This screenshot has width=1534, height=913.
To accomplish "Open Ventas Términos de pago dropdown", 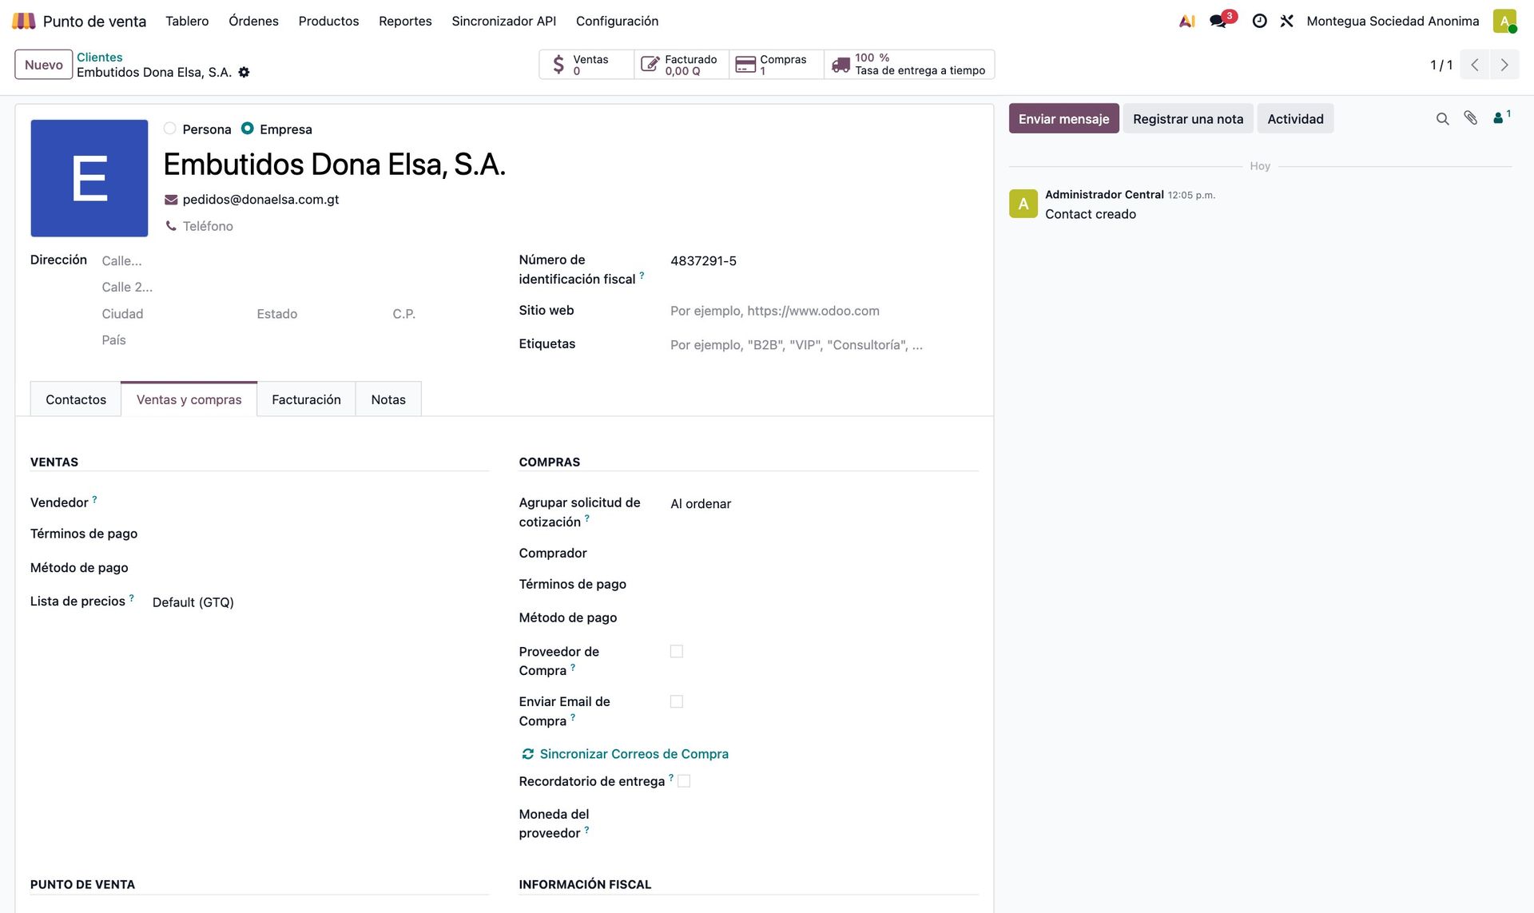I will click(320, 534).
